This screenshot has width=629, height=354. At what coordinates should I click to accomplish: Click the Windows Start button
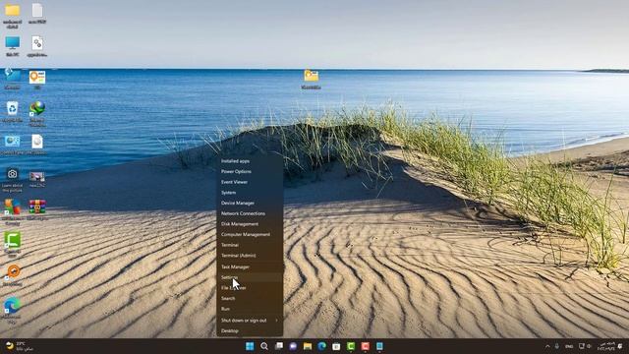(250, 346)
